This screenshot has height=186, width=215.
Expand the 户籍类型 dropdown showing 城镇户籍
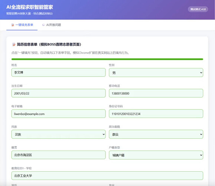coord(156,155)
